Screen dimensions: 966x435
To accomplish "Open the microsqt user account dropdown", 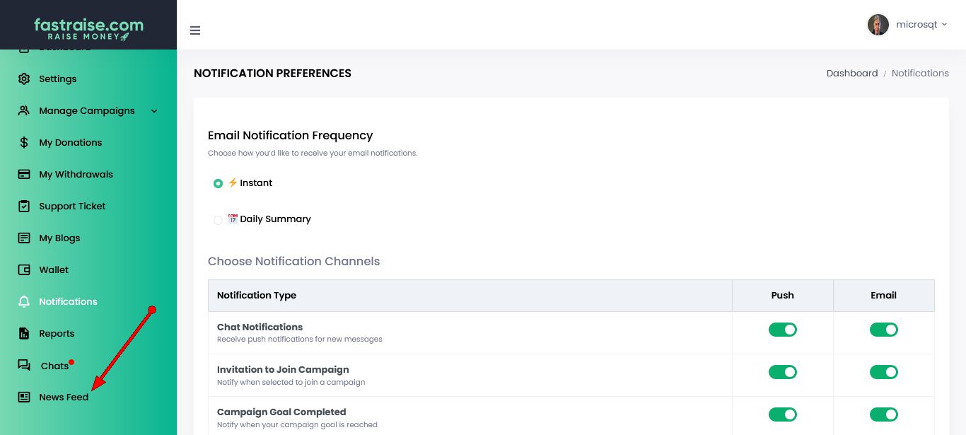I will coord(908,25).
